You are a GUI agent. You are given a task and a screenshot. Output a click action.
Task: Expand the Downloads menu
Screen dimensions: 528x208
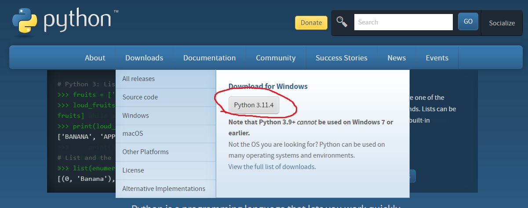pyautogui.click(x=144, y=58)
